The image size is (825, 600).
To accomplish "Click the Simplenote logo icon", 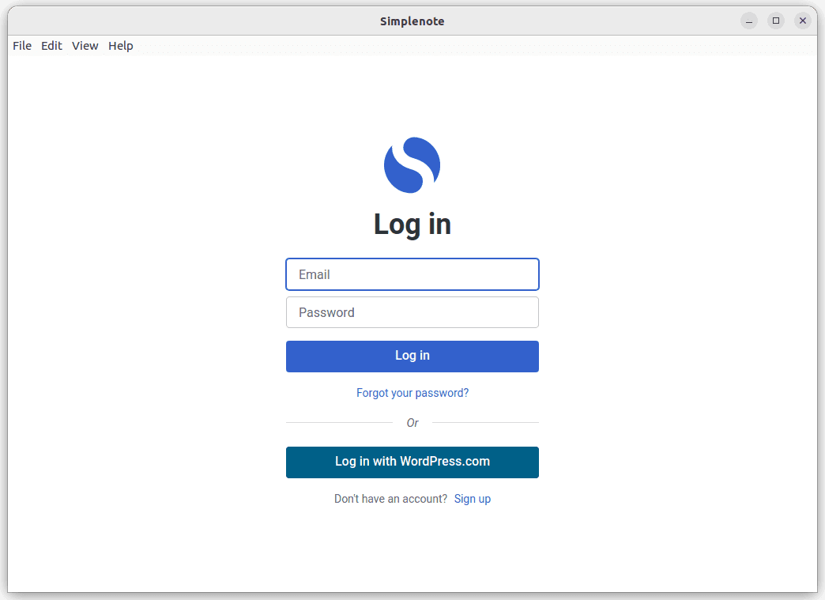I will coord(412,164).
